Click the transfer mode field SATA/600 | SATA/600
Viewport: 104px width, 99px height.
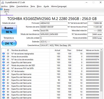tap(54, 34)
